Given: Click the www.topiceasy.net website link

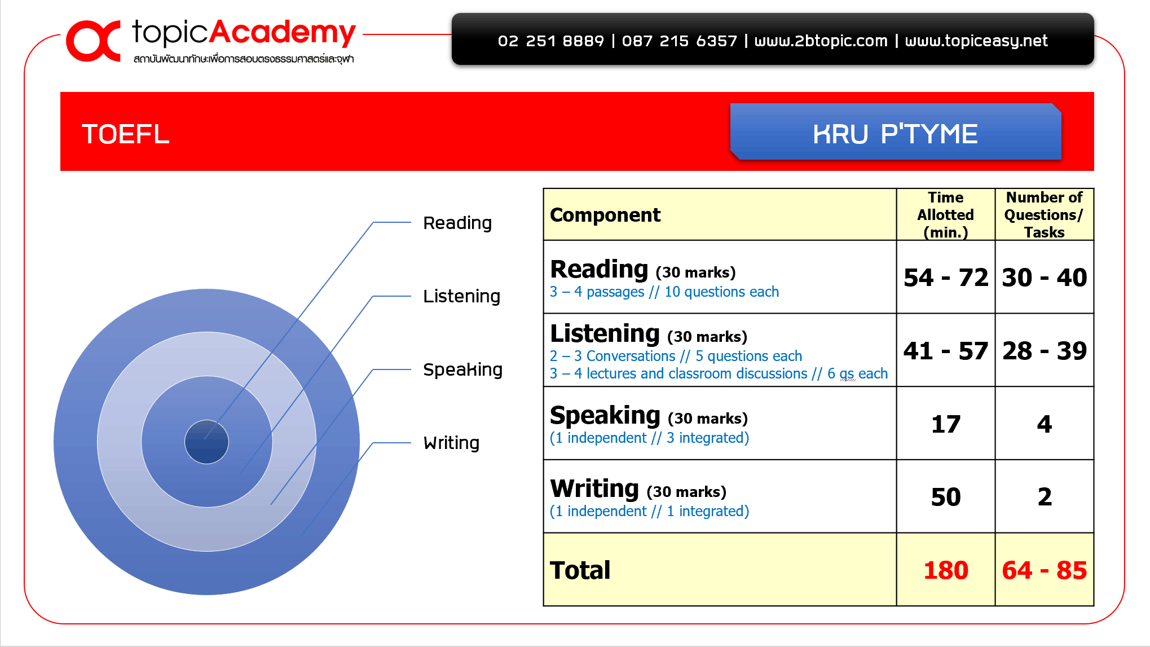Looking at the screenshot, I should point(976,41).
